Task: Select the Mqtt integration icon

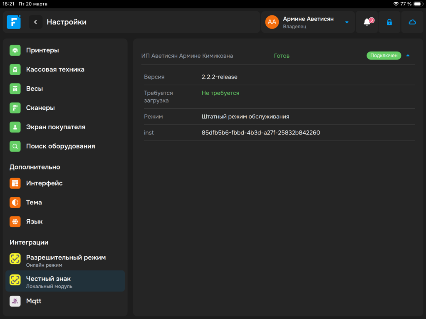Action: tap(15, 301)
